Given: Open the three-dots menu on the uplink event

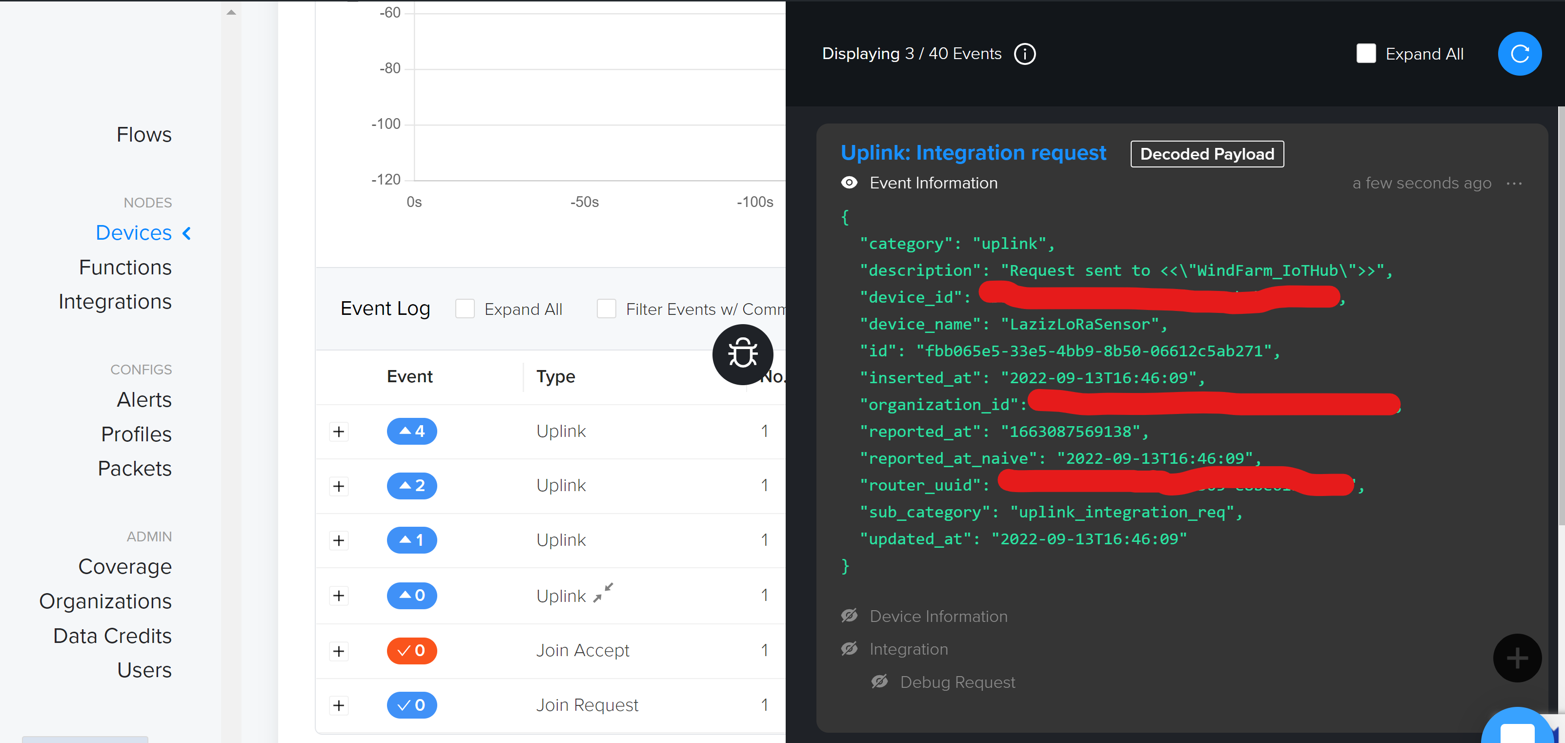Looking at the screenshot, I should click(1513, 183).
